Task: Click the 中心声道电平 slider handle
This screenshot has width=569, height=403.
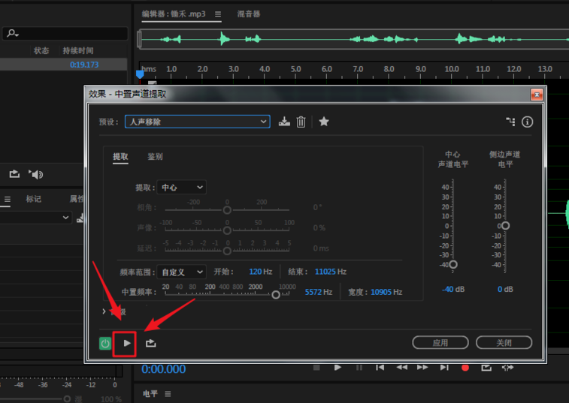Action: 453,265
